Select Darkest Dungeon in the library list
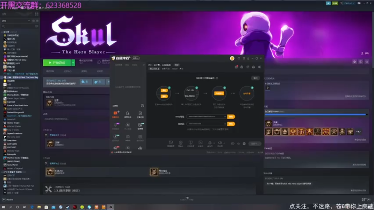 (x=15, y=112)
